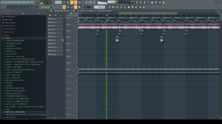
Task: Open the PATTERNS menu
Action: click(14, 2)
